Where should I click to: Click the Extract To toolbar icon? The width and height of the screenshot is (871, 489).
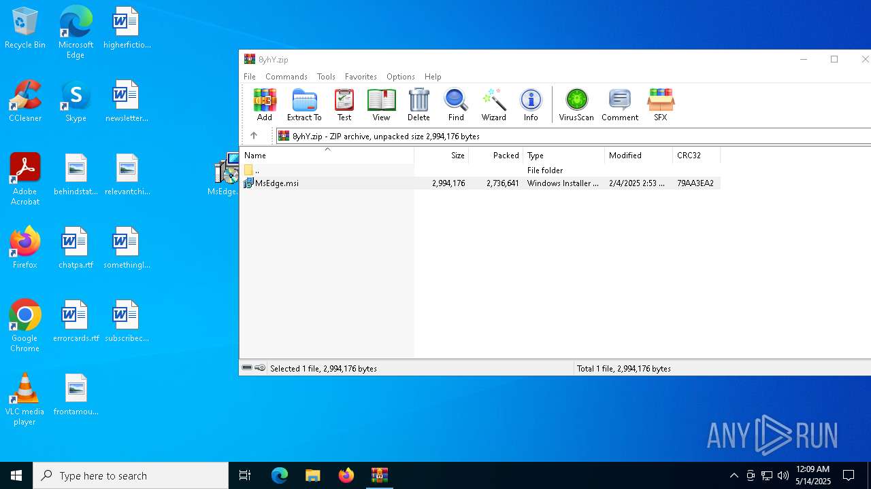tap(304, 105)
